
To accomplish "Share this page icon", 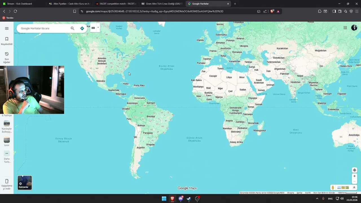I will point(265,11).
